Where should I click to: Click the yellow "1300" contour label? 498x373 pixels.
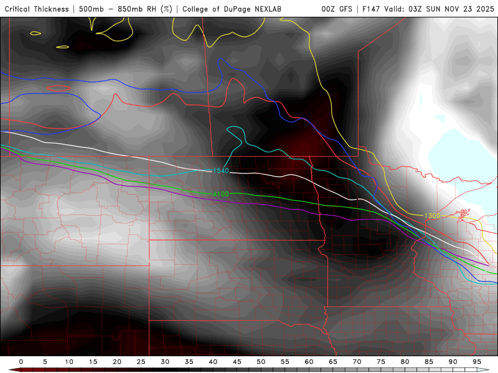point(433,216)
